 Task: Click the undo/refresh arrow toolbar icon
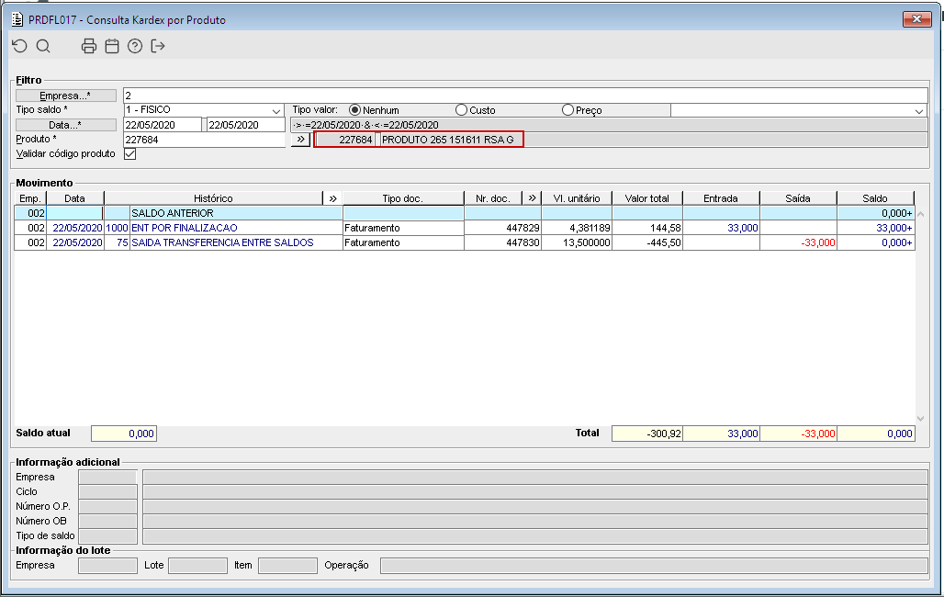[20, 47]
